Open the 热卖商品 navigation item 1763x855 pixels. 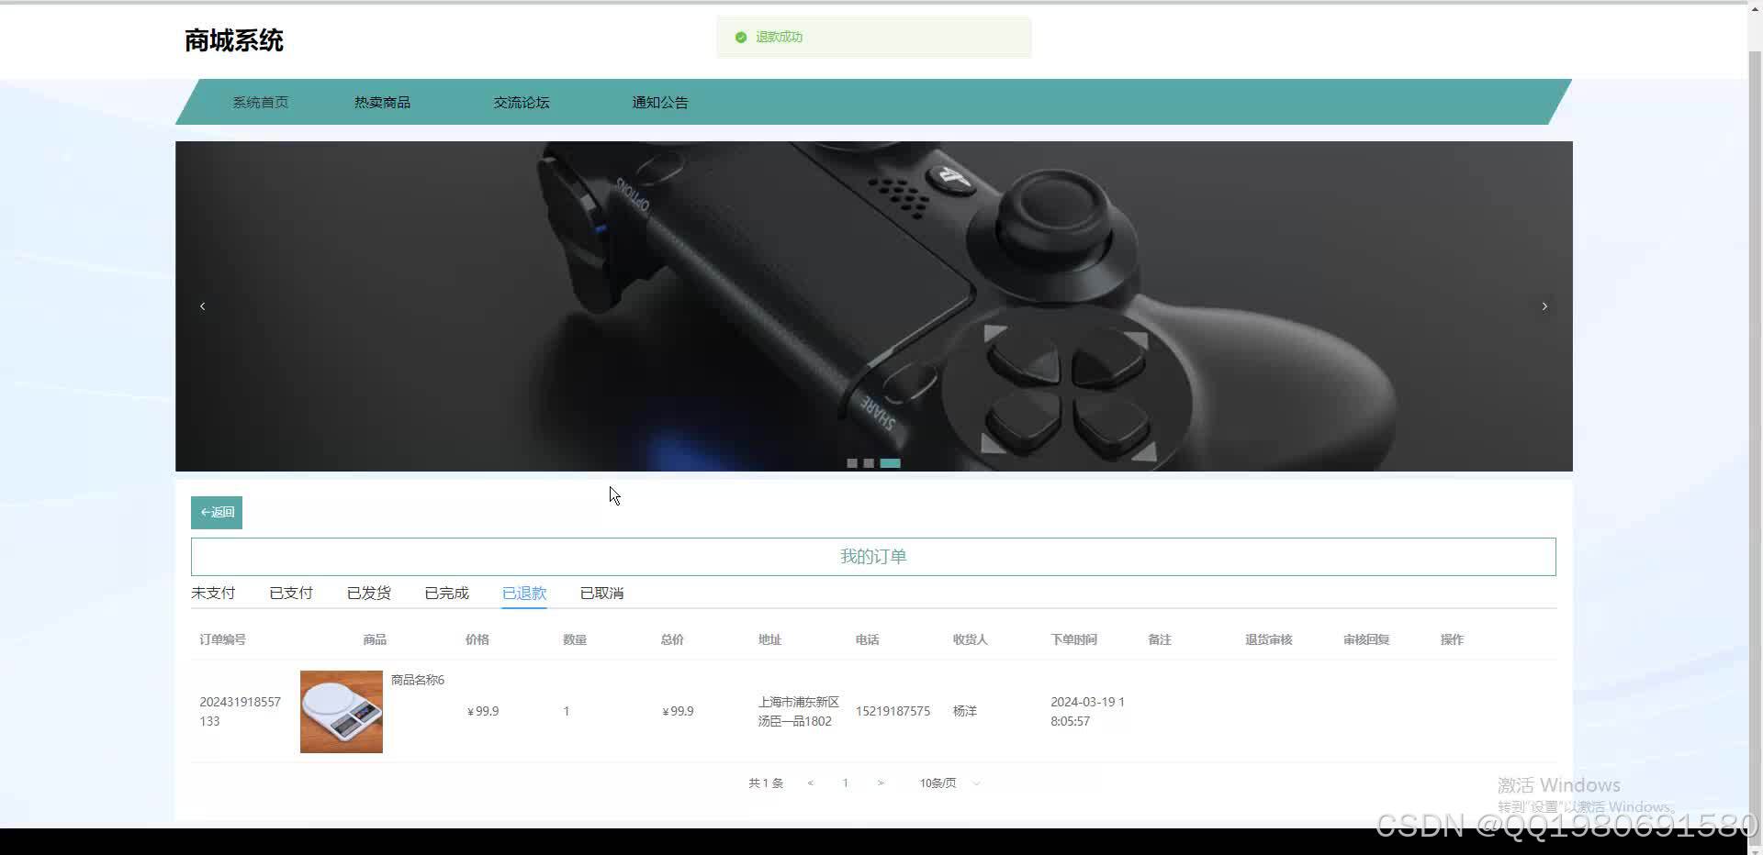(383, 103)
